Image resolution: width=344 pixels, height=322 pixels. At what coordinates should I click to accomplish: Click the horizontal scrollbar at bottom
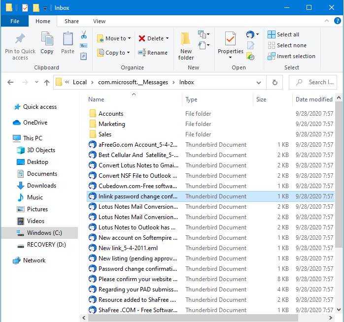(193, 318)
